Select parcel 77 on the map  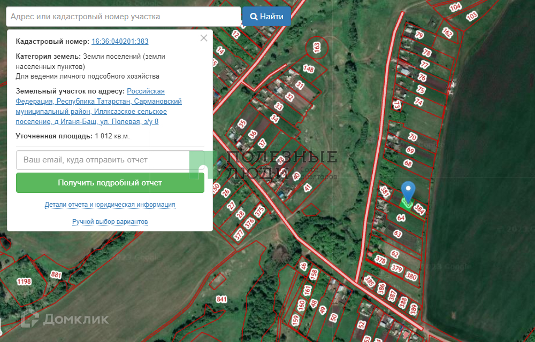click(424, 64)
